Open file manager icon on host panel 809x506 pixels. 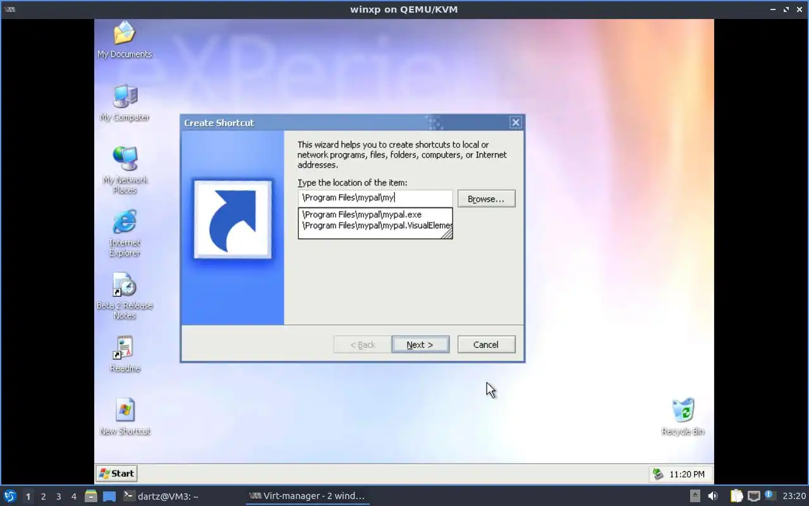tap(91, 496)
